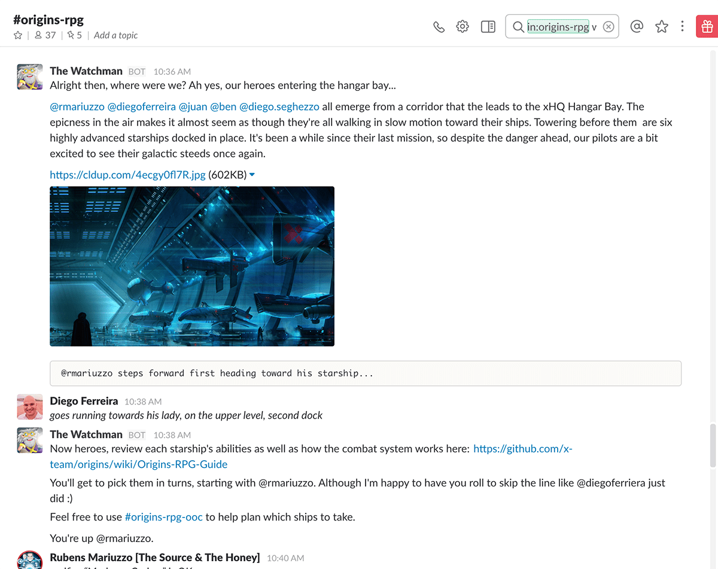Click the search magnifier icon

click(518, 27)
